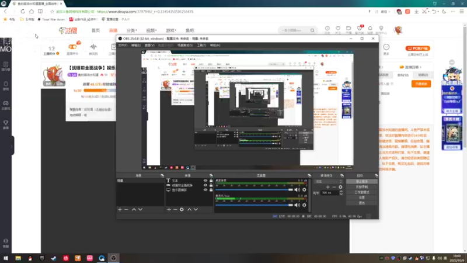The height and width of the screenshot is (263, 467).
Task: Open transition properties gear icon
Action: click(340, 187)
